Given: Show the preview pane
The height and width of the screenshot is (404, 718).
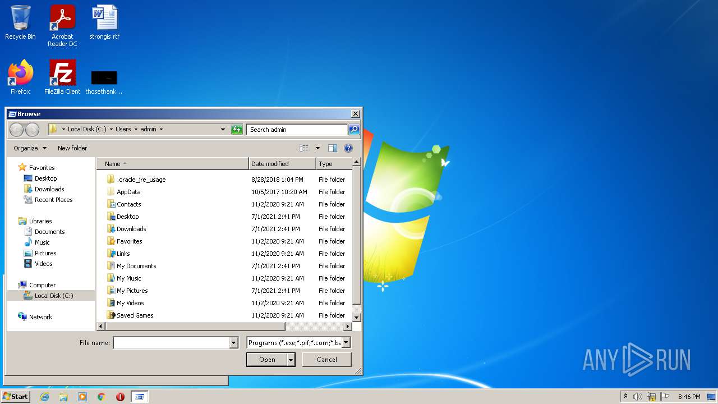Looking at the screenshot, I should tap(333, 148).
